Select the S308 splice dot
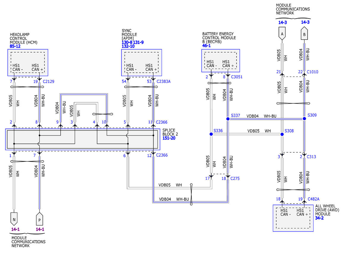This screenshot has height=276, width=357. pyautogui.click(x=282, y=134)
